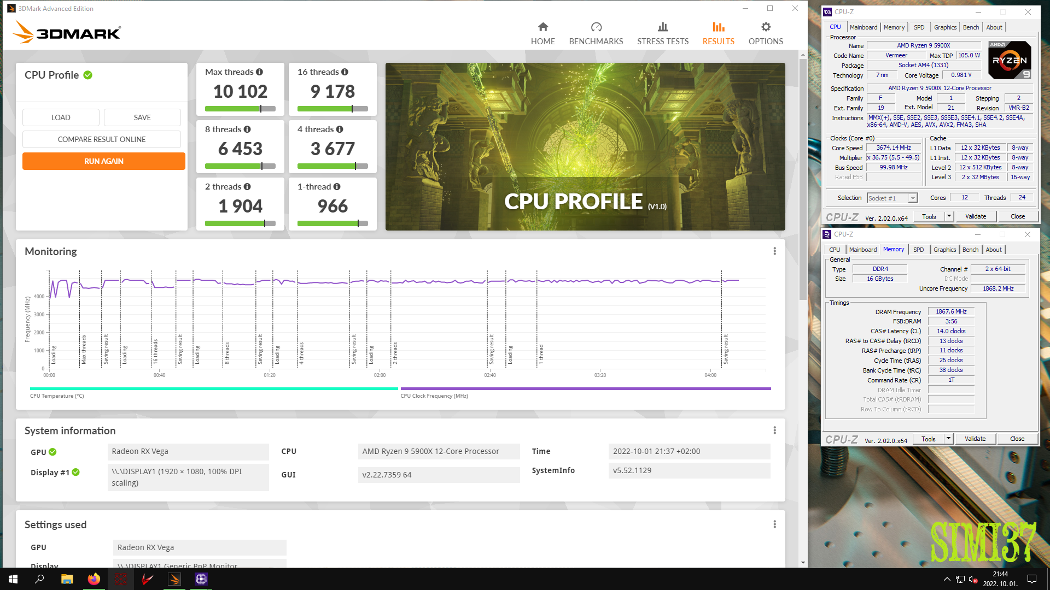
Task: Click Validate in lower CPU-Z window
Action: [x=975, y=439]
